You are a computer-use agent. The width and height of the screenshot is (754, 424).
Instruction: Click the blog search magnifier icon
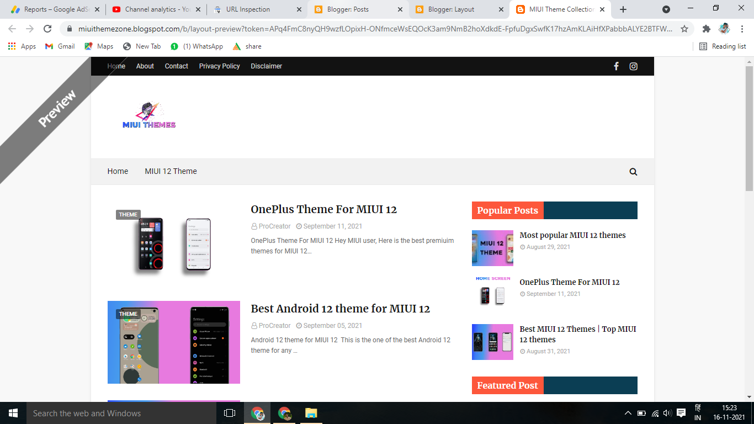point(633,172)
